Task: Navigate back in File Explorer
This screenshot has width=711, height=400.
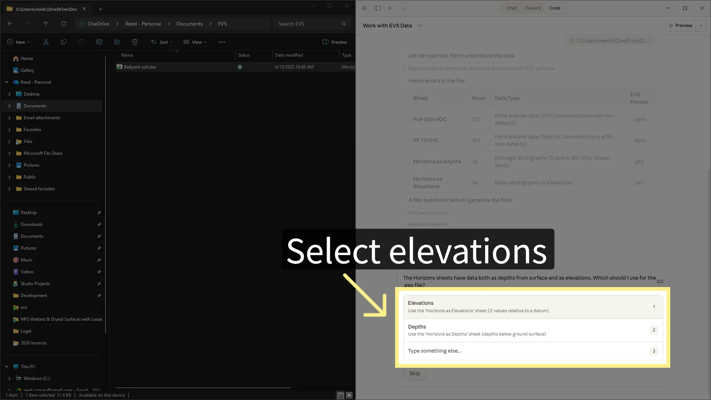Action: coord(10,24)
